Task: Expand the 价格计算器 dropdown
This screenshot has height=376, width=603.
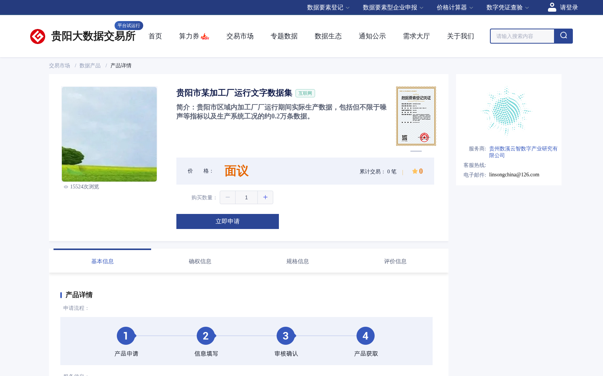Action: pos(455,8)
